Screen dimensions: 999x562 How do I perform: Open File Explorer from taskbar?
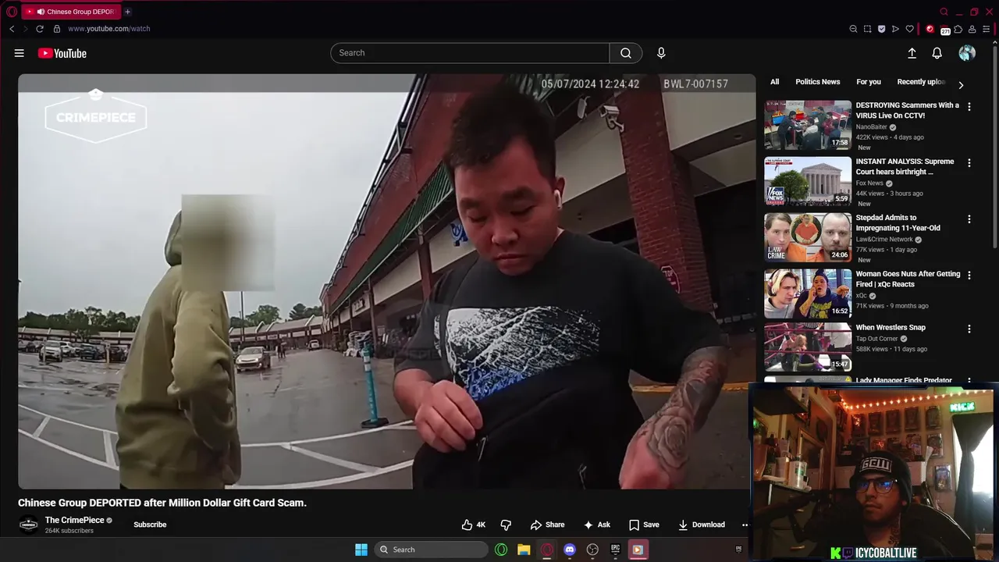pos(524,550)
